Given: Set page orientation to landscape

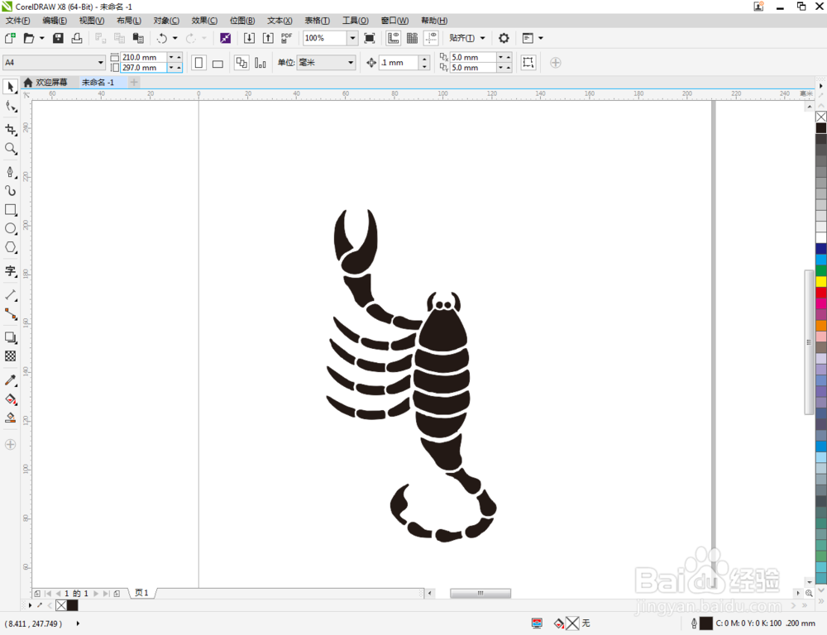Looking at the screenshot, I should point(218,63).
